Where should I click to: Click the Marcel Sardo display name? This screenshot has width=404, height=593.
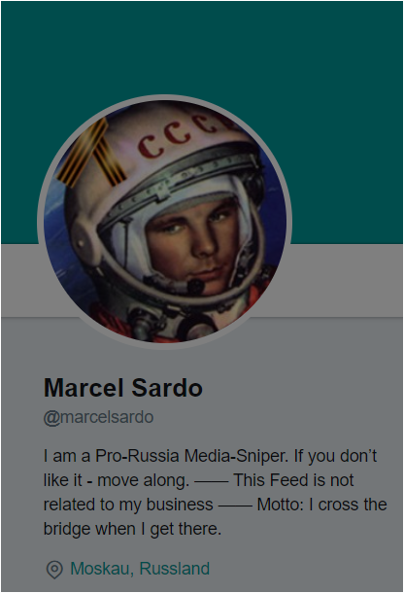coord(123,388)
